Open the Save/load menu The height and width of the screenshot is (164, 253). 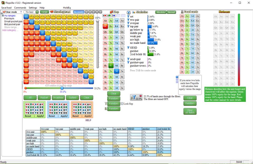coord(6,8)
